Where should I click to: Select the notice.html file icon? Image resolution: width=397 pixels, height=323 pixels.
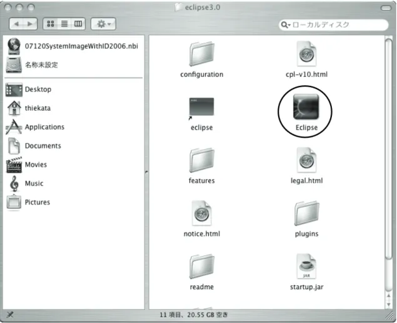[x=202, y=213]
